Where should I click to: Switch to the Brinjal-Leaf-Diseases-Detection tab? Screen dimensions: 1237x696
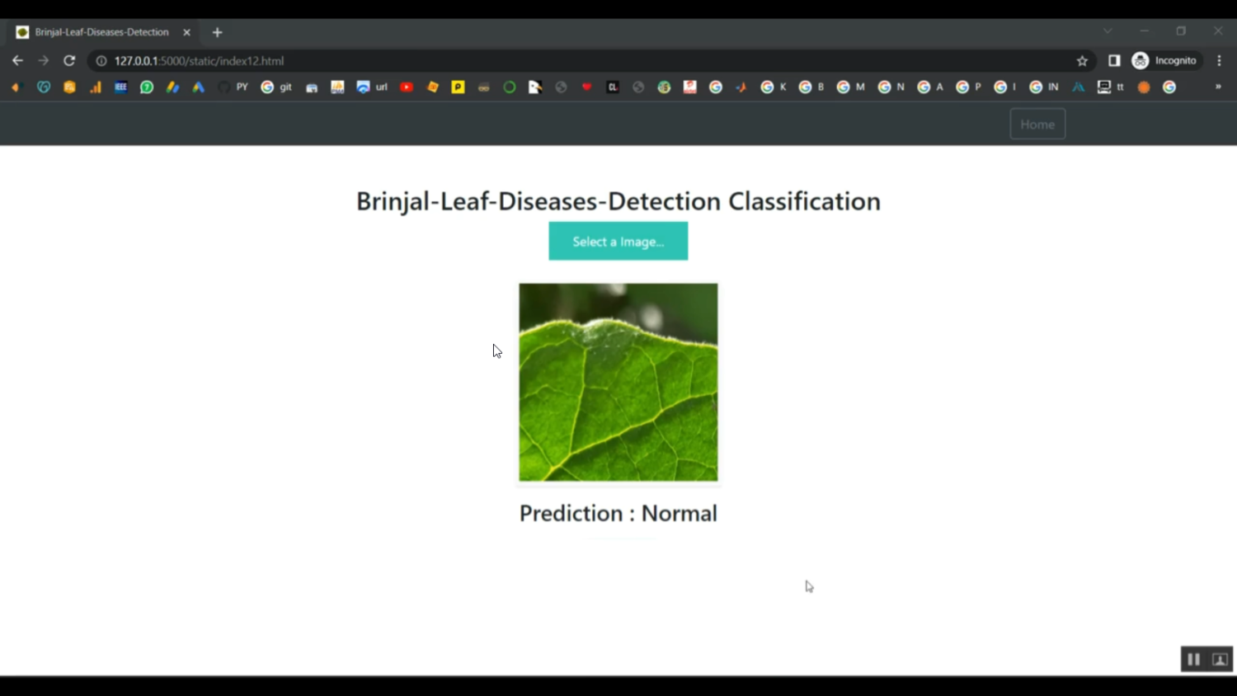coord(101,32)
